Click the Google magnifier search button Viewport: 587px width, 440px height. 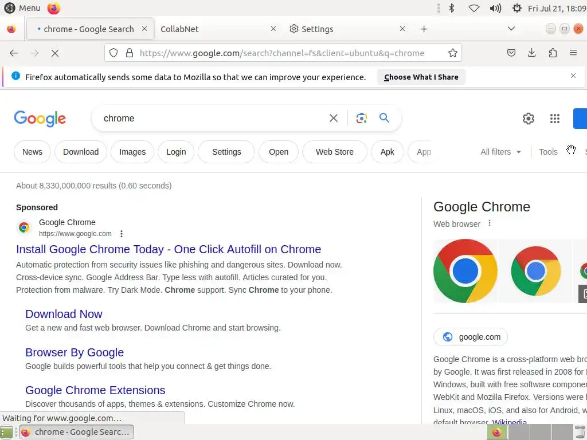coord(384,118)
